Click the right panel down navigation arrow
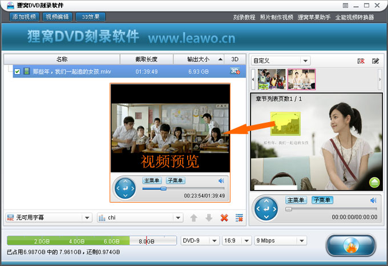Image resolution: width=388 pixels, height=266 pixels. (x=266, y=217)
